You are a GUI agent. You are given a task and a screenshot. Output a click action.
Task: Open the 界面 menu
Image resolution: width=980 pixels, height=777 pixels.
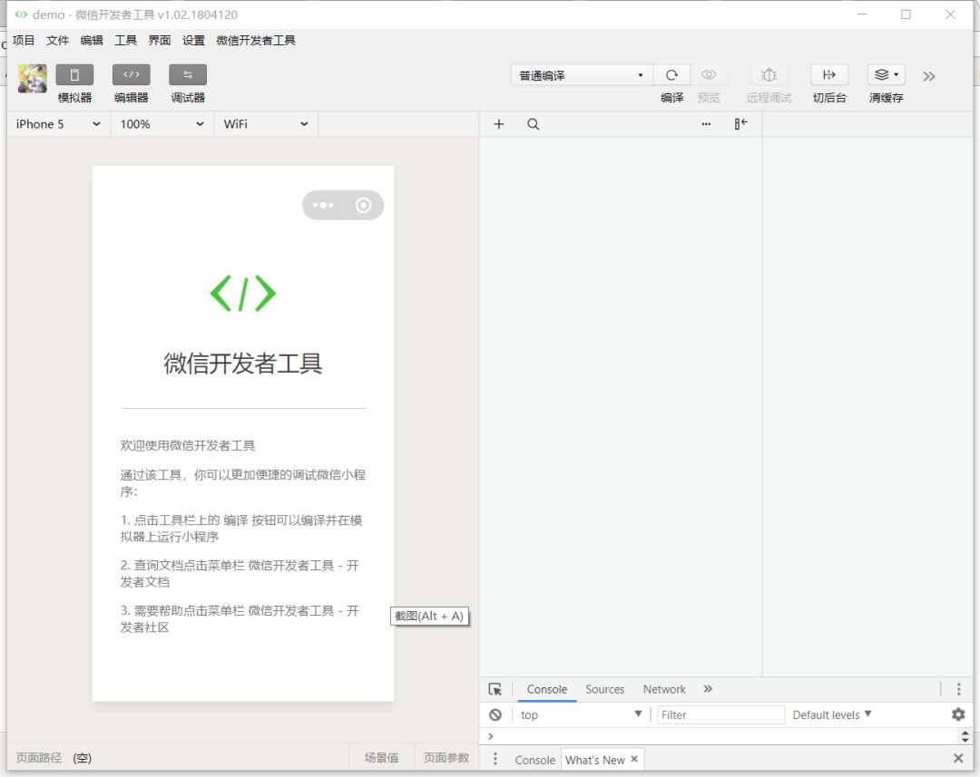coord(160,41)
